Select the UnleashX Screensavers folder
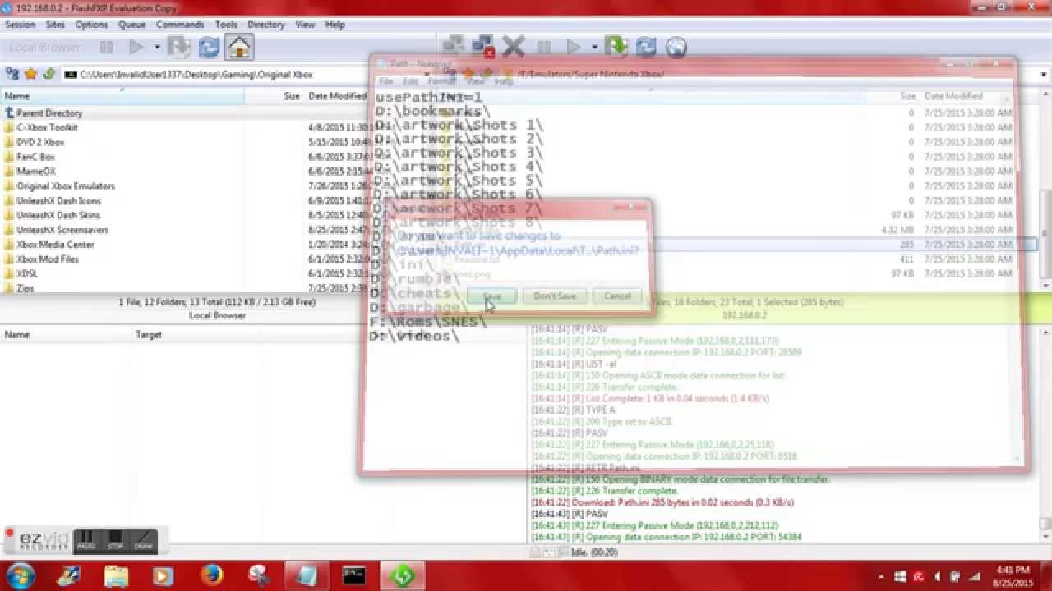 (62, 230)
